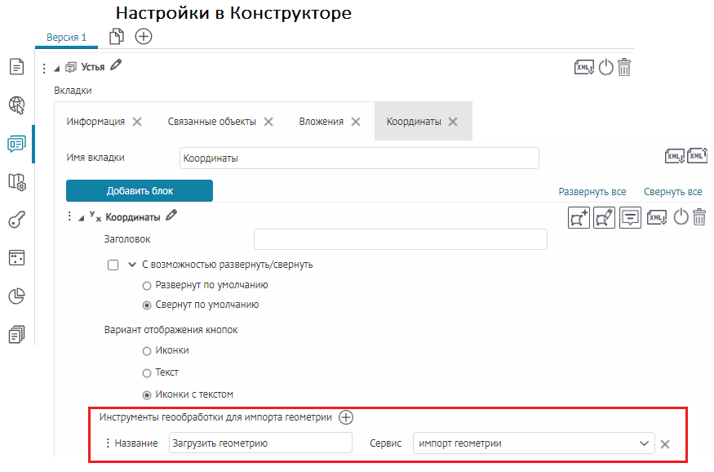Switch to the Информация tab

[95, 122]
